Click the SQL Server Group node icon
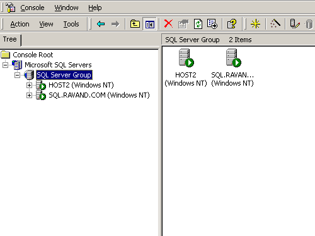 (29, 75)
